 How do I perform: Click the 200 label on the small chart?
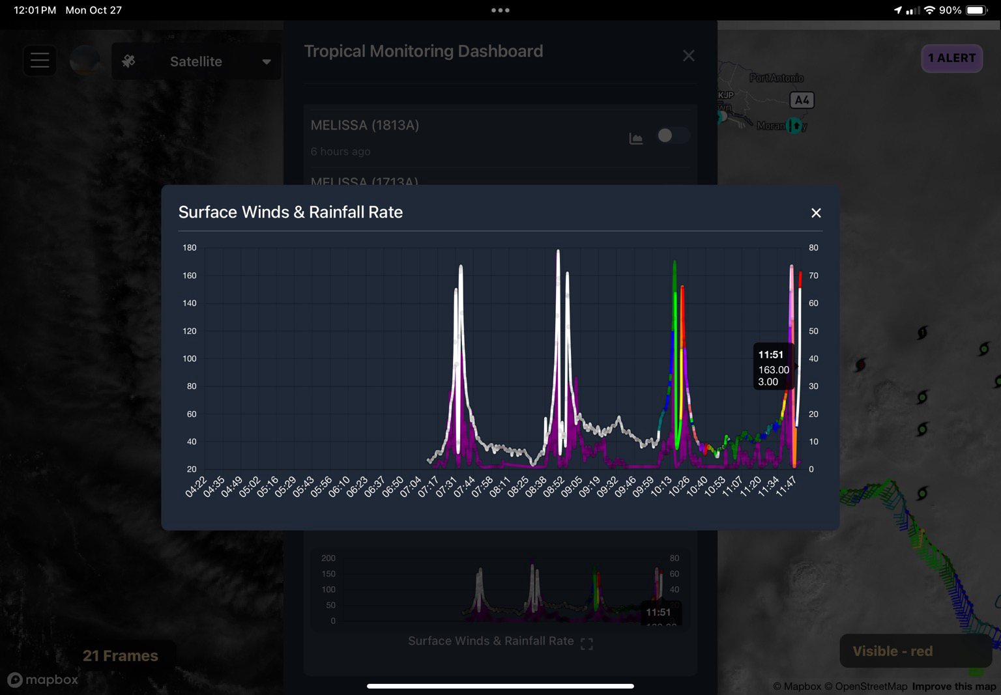click(x=328, y=558)
